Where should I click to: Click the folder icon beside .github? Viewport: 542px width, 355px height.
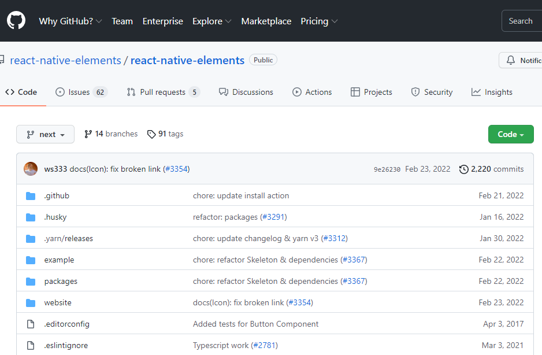coord(31,196)
